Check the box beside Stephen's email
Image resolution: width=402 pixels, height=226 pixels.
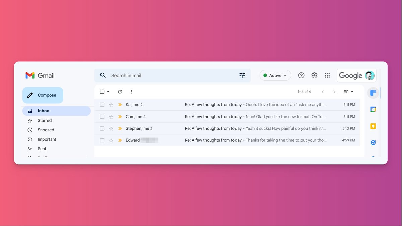coord(102,128)
